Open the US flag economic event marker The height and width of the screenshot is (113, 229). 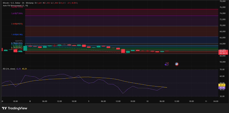(177, 64)
